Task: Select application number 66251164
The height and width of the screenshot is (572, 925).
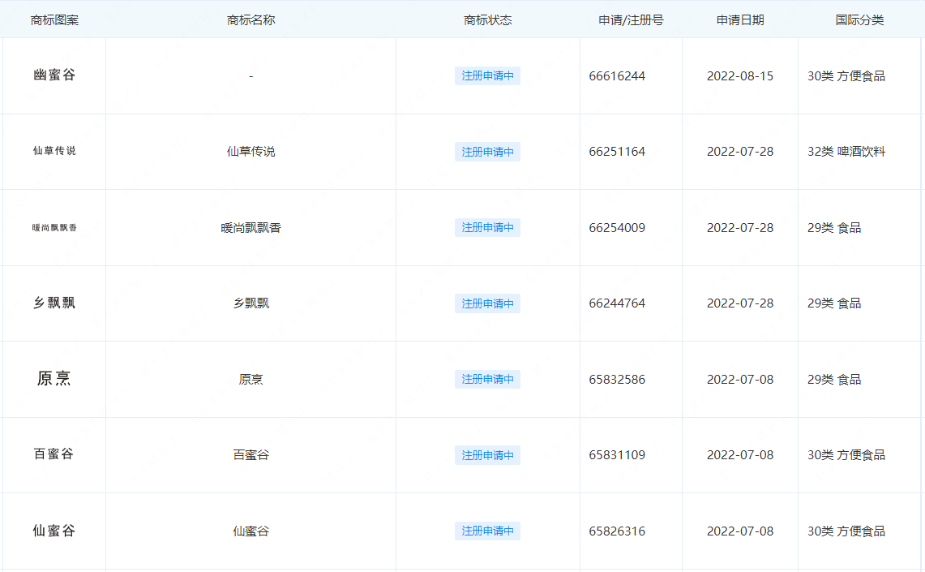Action: (617, 152)
